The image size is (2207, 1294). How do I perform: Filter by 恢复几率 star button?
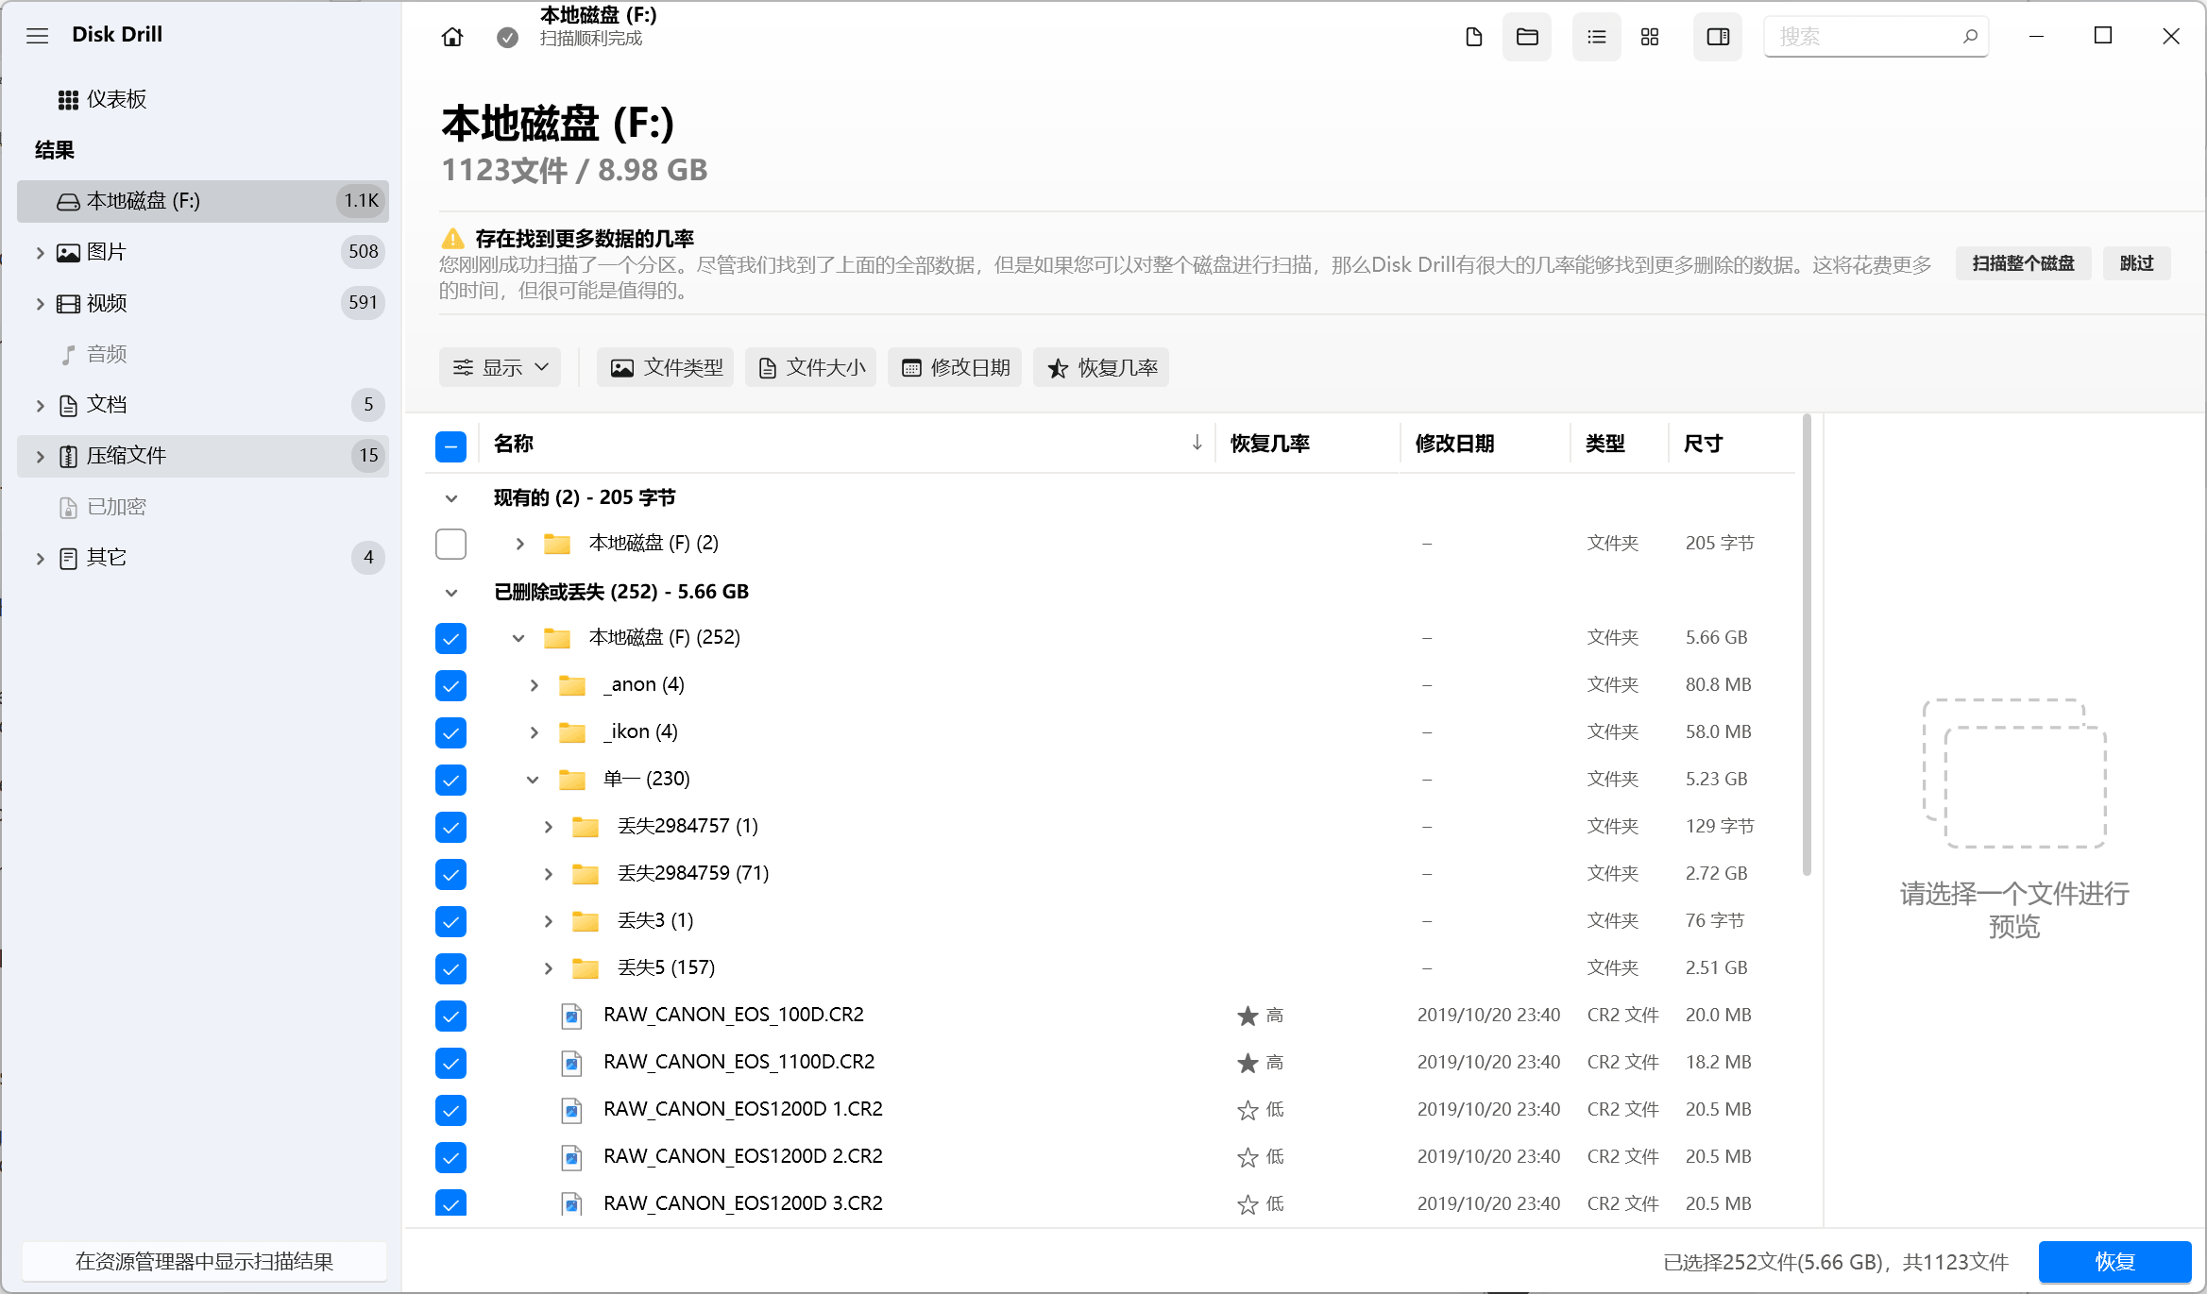(1101, 367)
